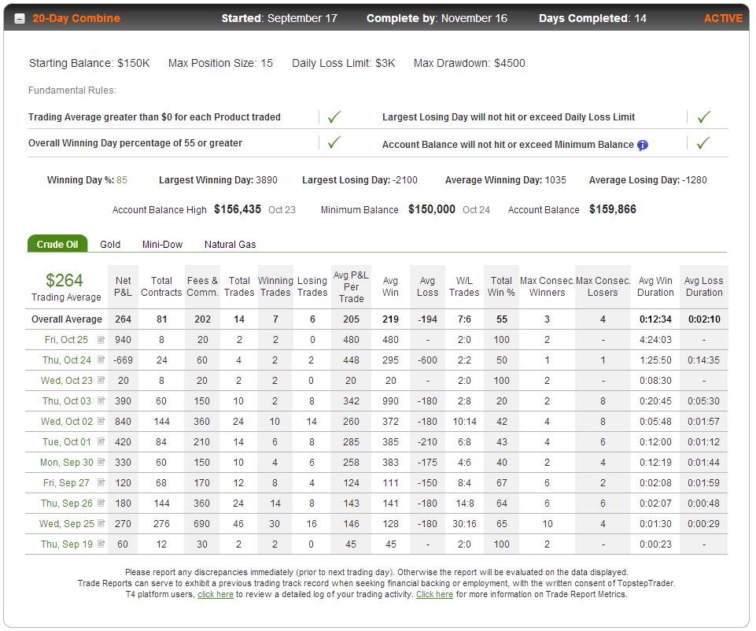Viewport: 756px width, 631px height.
Task: Click the ACTIVE status label
Action: pos(723,18)
